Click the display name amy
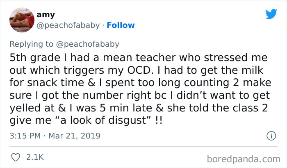Image resolution: width=287 pixels, height=168 pixels. [x=46, y=15]
